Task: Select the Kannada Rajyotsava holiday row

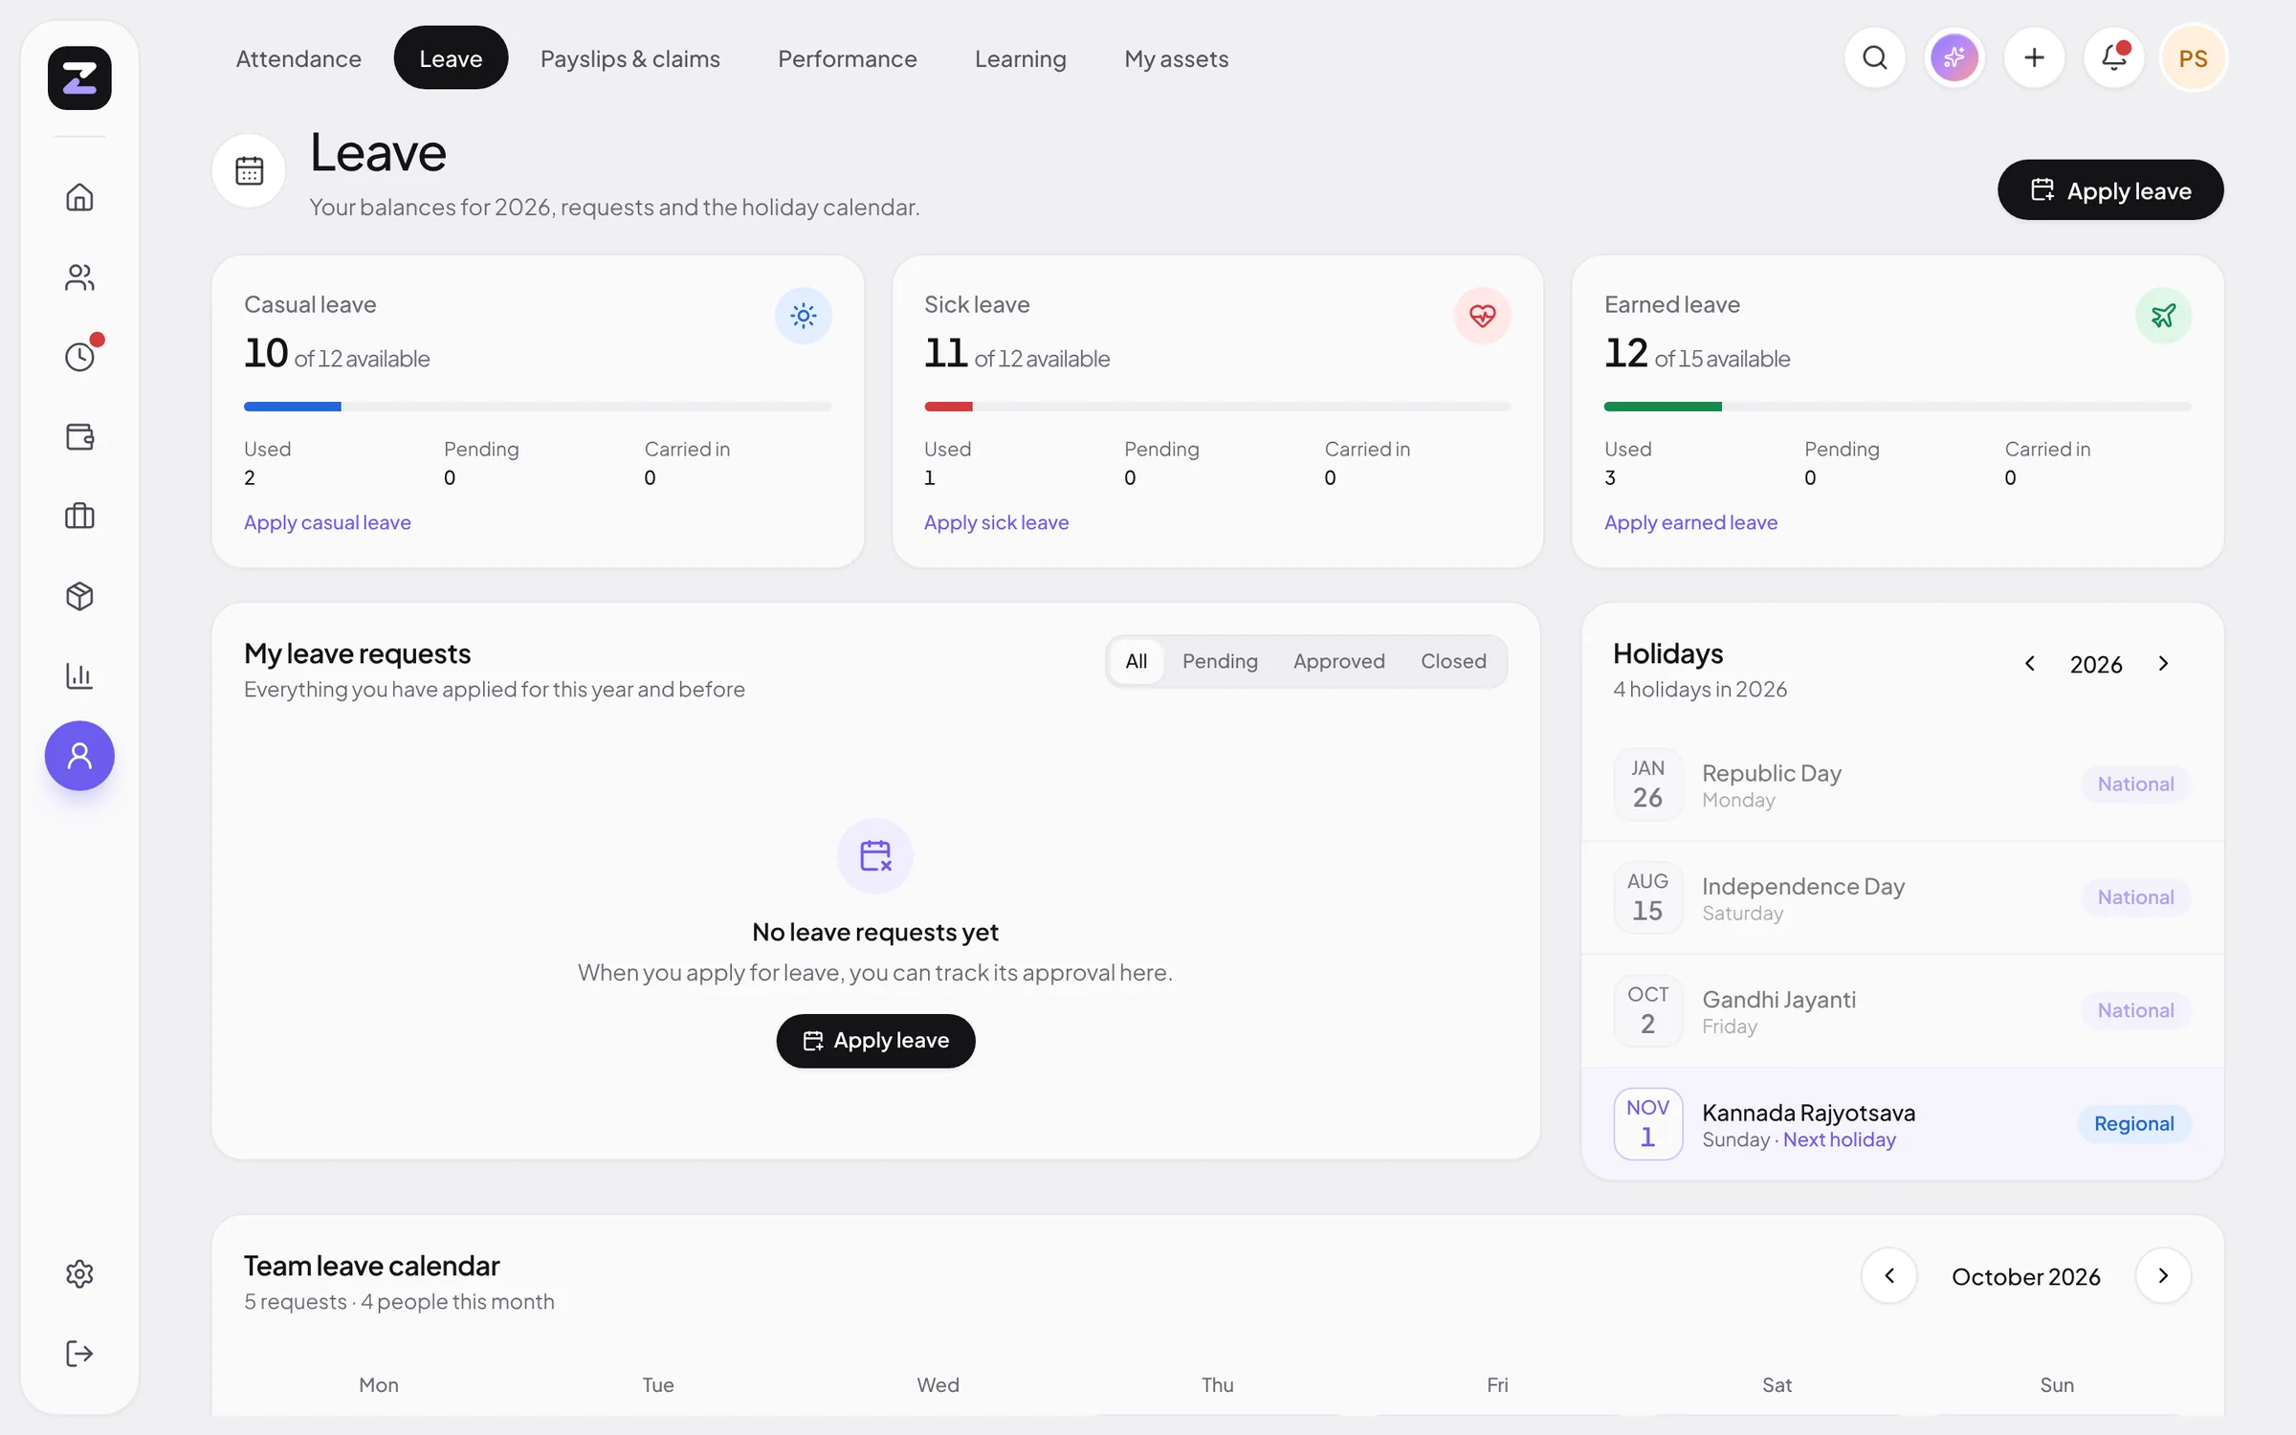Action: point(1902,1123)
